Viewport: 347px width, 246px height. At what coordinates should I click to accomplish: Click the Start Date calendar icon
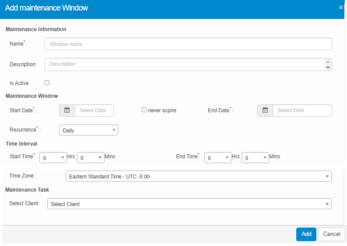pyautogui.click(x=67, y=111)
